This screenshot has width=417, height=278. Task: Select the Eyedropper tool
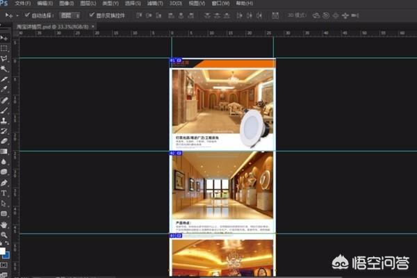4,90
